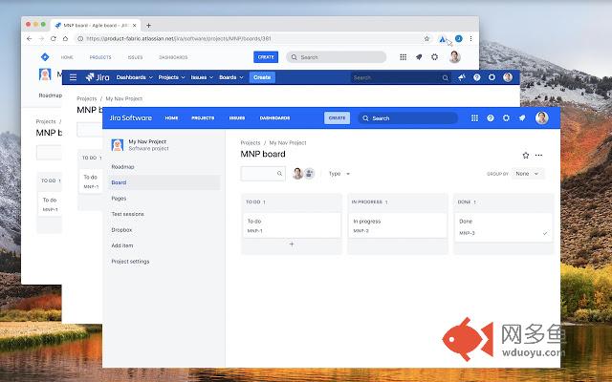
Task: Open settings gear in front Jira Software header
Action: [506, 118]
